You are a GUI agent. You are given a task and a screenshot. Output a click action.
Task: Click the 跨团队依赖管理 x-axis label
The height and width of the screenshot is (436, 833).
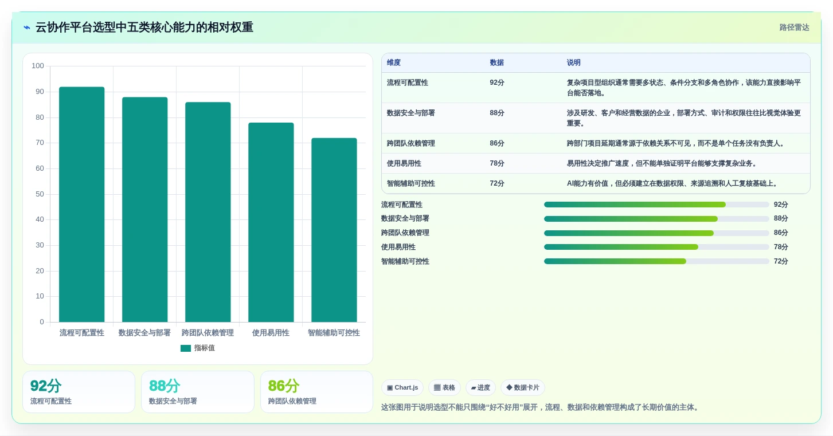(x=208, y=333)
